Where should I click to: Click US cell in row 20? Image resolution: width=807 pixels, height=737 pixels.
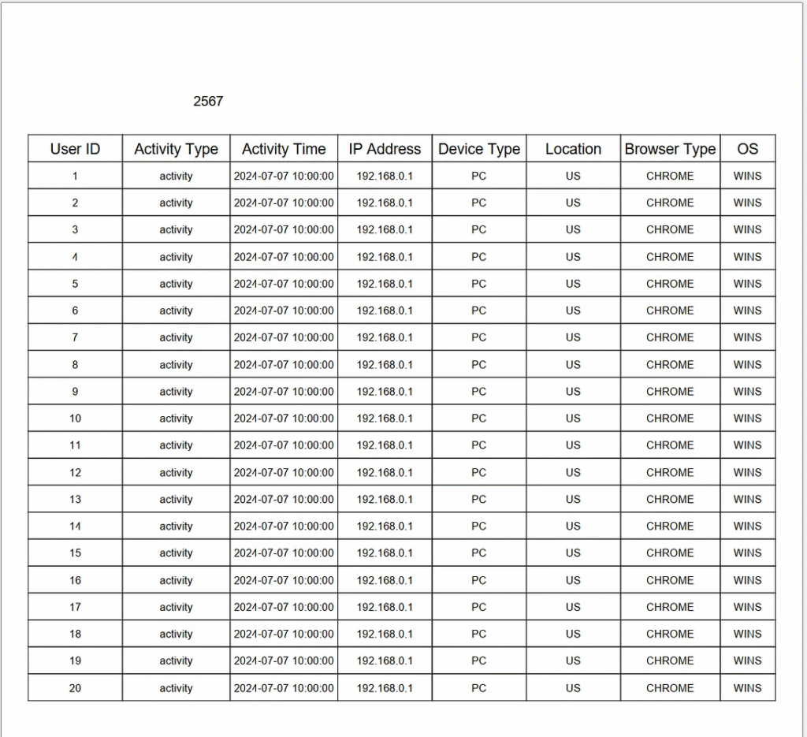573,687
